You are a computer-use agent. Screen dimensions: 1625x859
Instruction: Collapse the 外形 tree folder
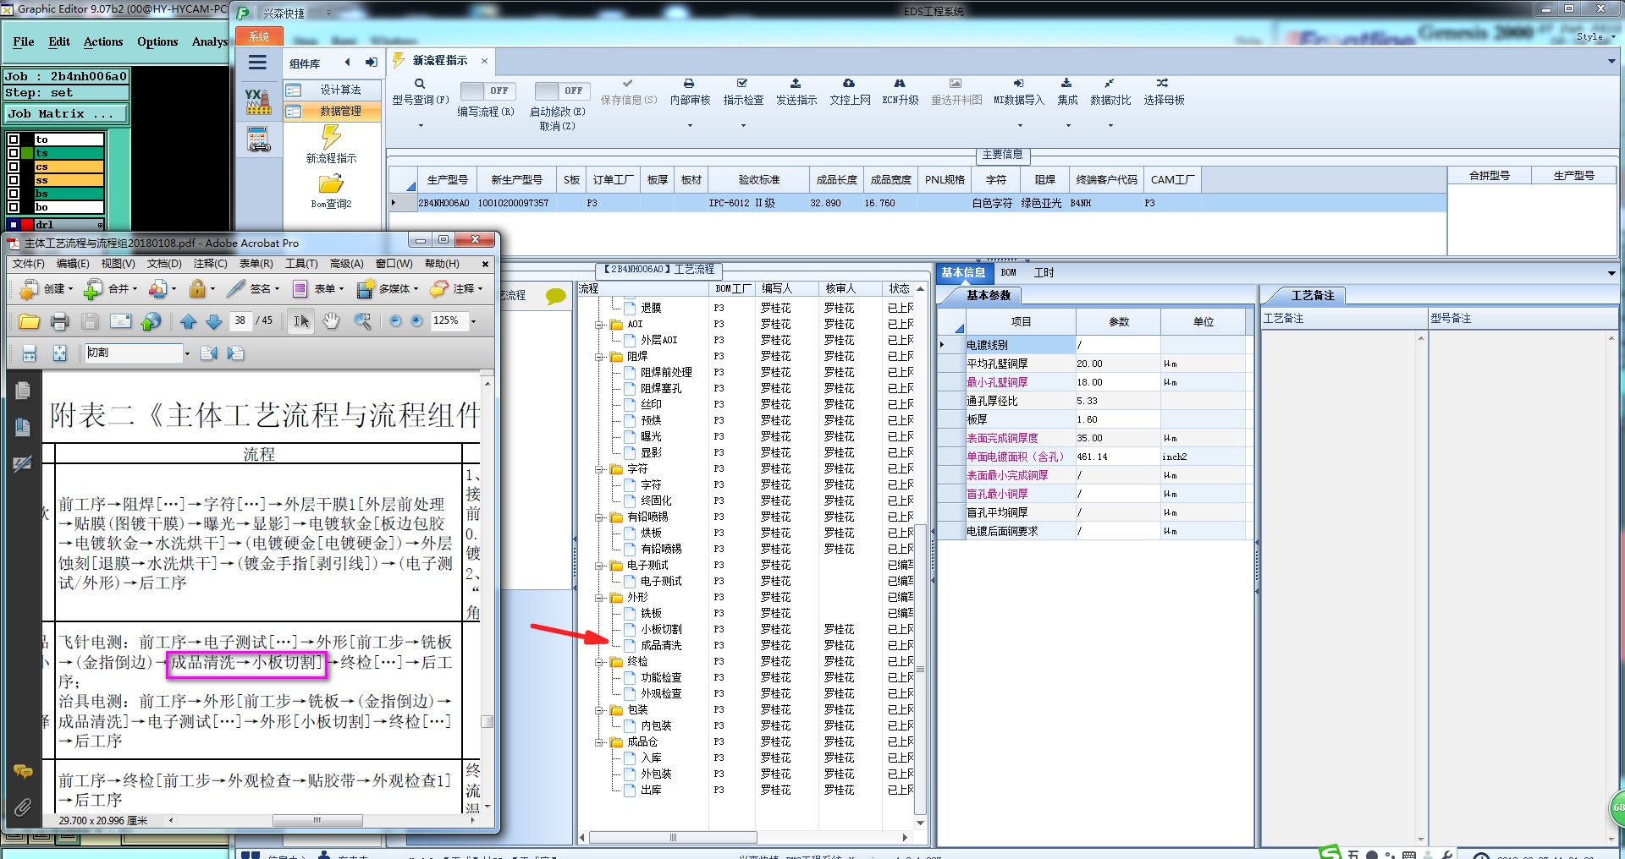(x=599, y=598)
